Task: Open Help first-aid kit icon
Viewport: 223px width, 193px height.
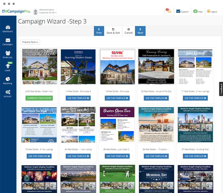Action: (x=195, y=11)
